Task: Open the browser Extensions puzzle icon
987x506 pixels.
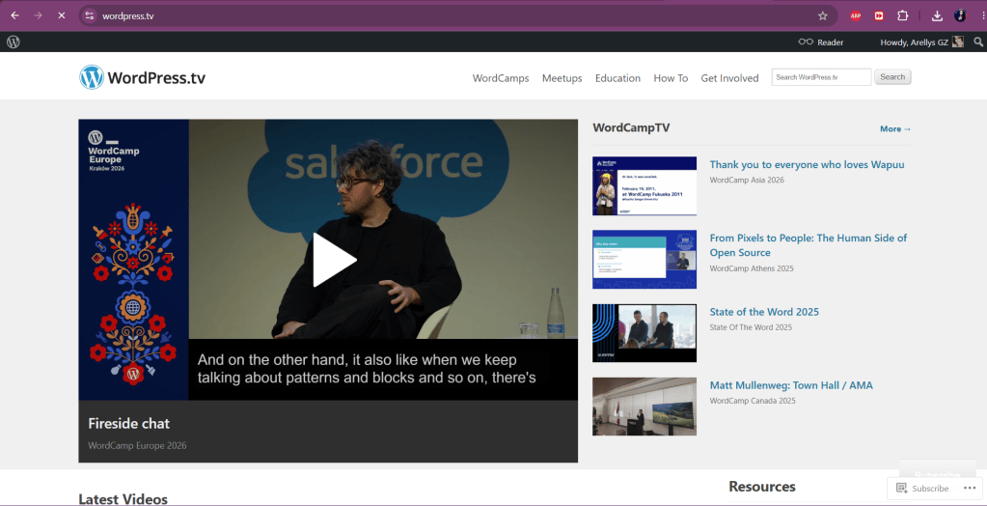Action: [x=903, y=15]
